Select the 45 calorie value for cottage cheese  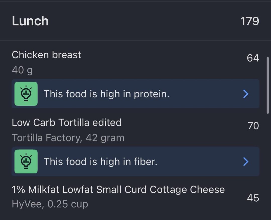coord(253,198)
